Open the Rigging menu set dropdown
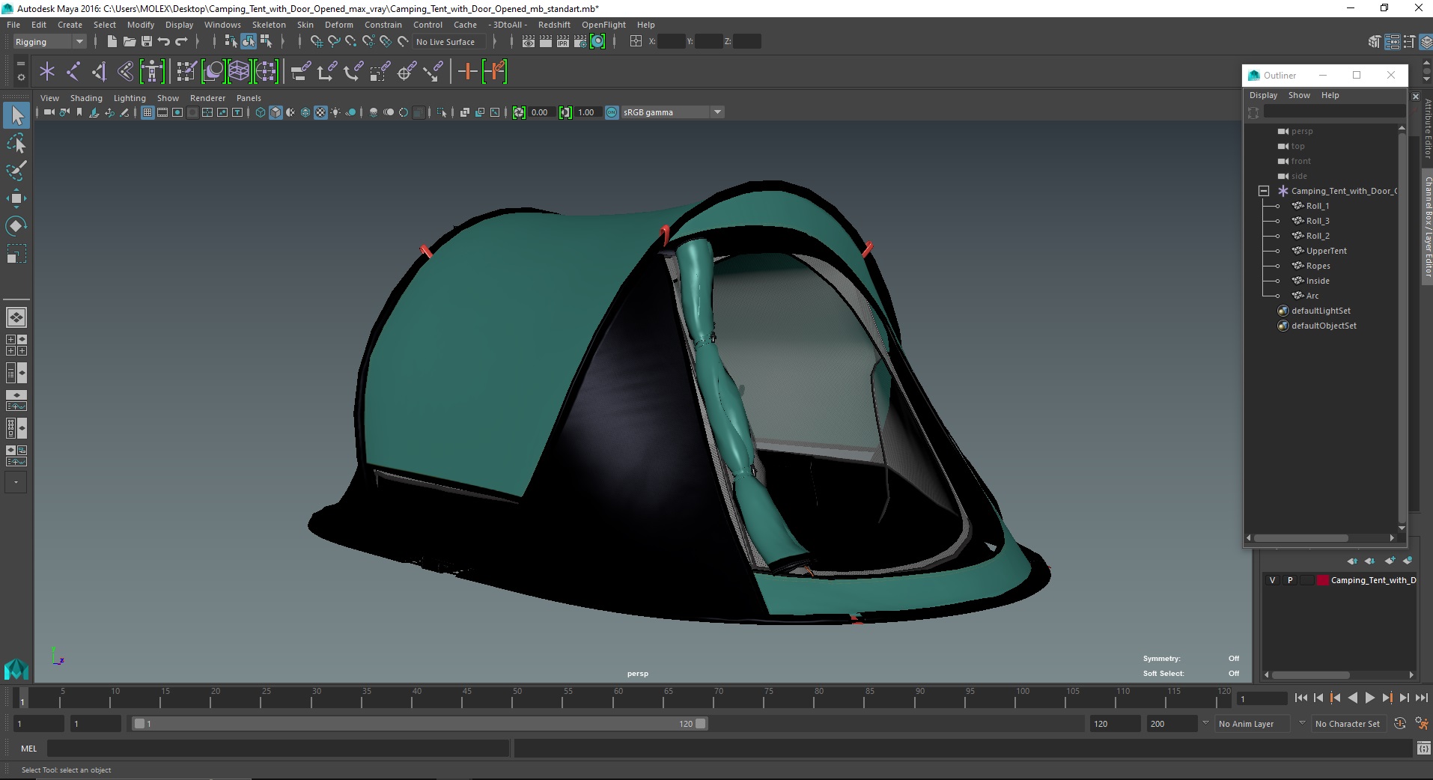Image resolution: width=1433 pixels, height=780 pixels. [49, 42]
